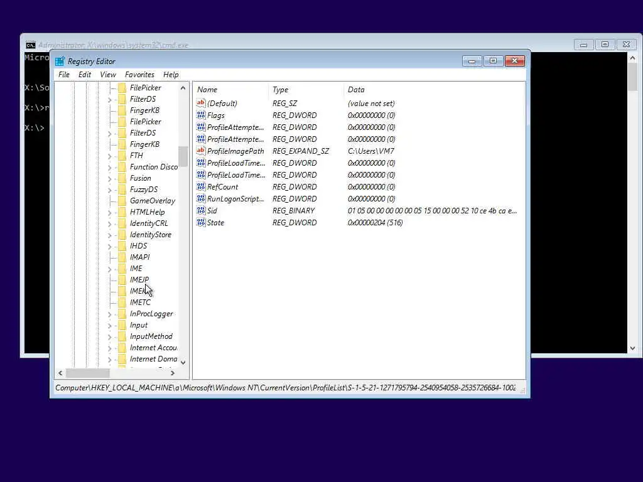The image size is (643, 482).
Task: Select the FuzzyDS folder icon
Action: click(122, 190)
